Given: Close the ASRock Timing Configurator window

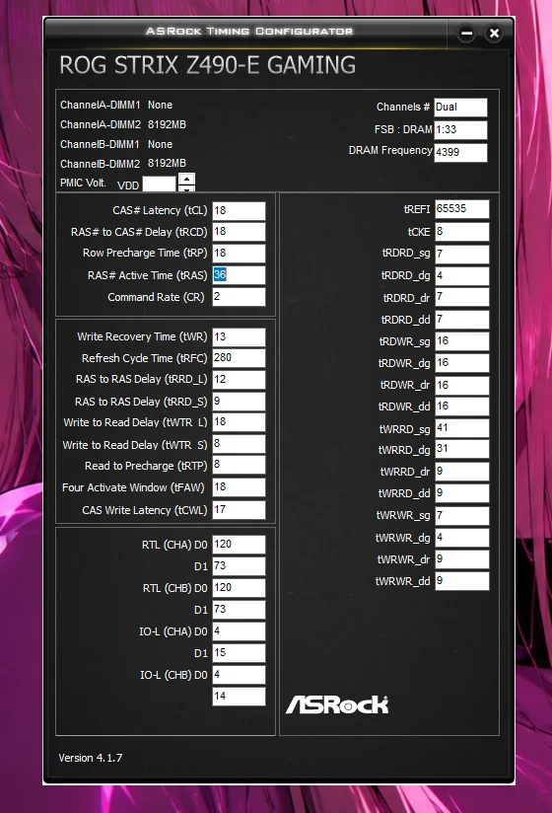Looking at the screenshot, I should [494, 34].
